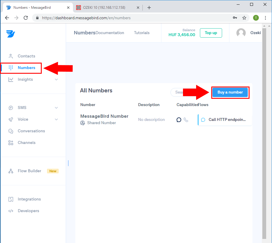Open Flow Builder in the sidebar
Image resolution: width=272 pixels, height=243 pixels.
tap(29, 171)
